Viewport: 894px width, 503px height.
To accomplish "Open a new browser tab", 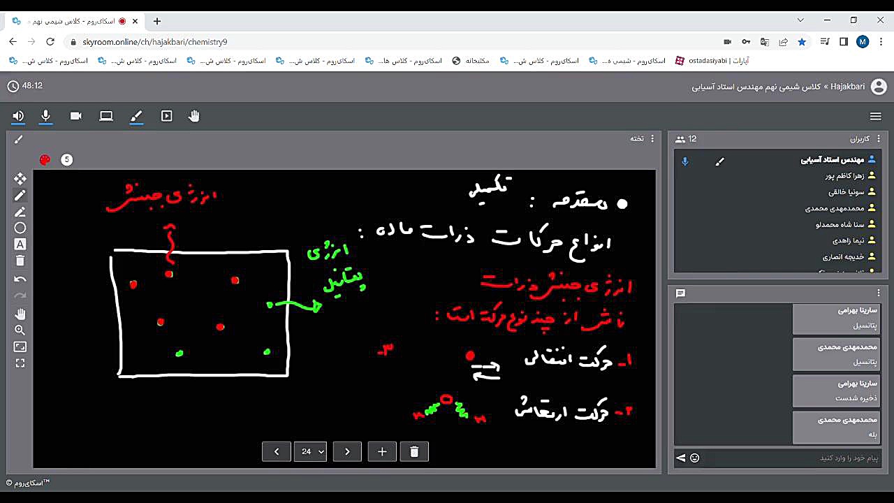I will point(157,21).
